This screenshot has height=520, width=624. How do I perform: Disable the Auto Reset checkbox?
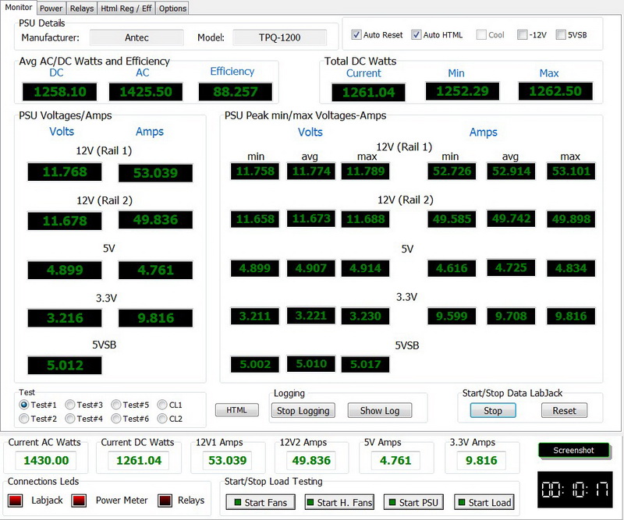(356, 35)
